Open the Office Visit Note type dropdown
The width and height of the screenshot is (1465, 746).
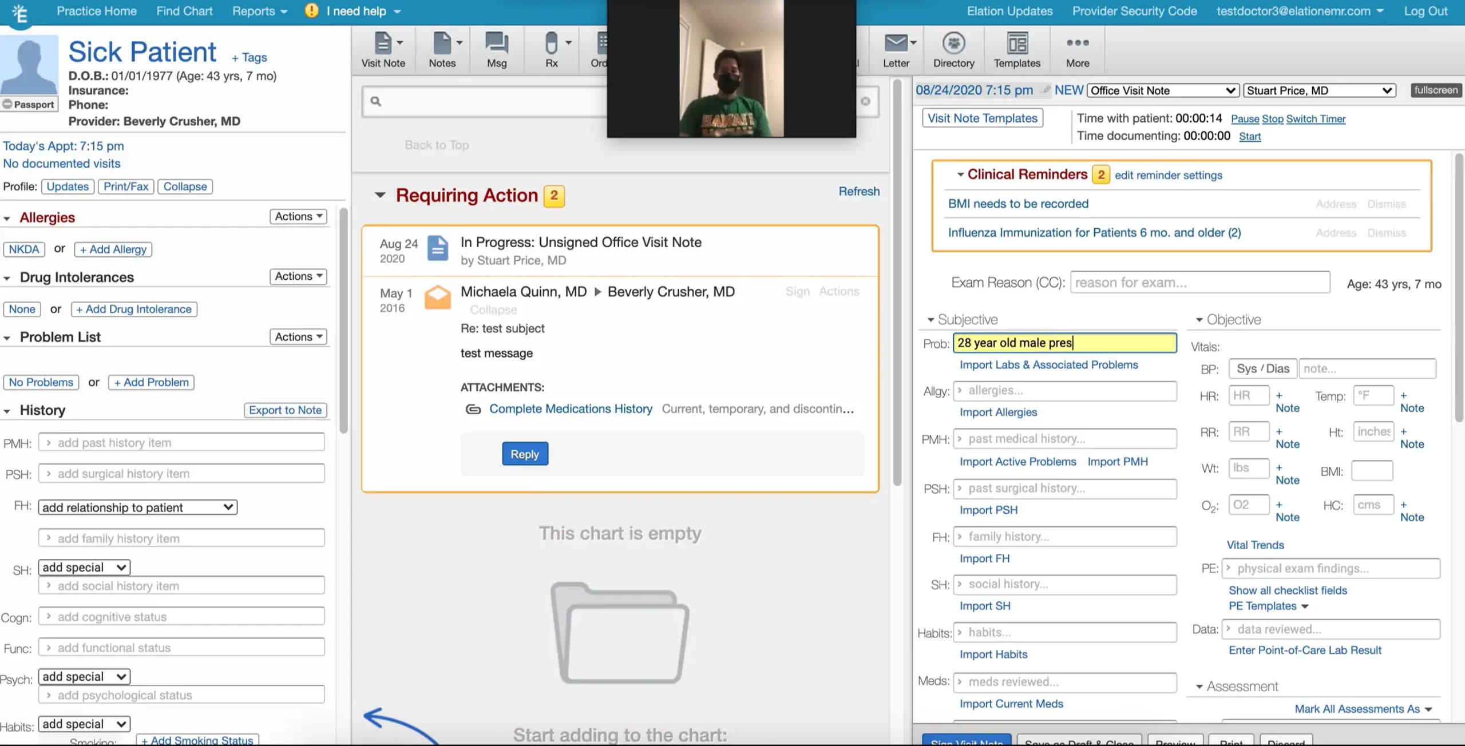[x=1162, y=90]
